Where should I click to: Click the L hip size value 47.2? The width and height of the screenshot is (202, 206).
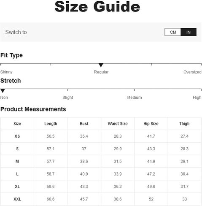(151, 174)
